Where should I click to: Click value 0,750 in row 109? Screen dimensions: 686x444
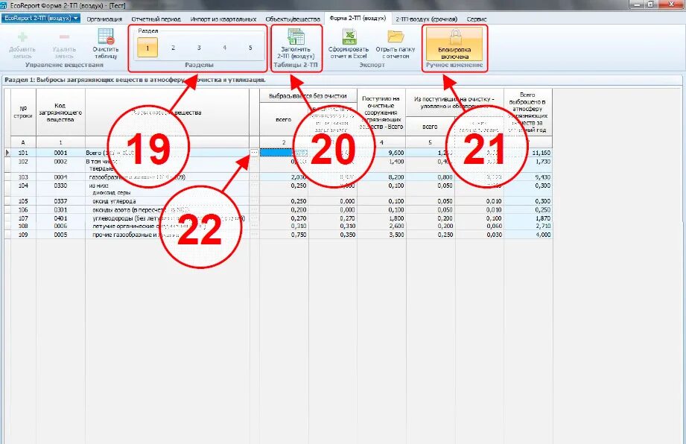(x=284, y=235)
